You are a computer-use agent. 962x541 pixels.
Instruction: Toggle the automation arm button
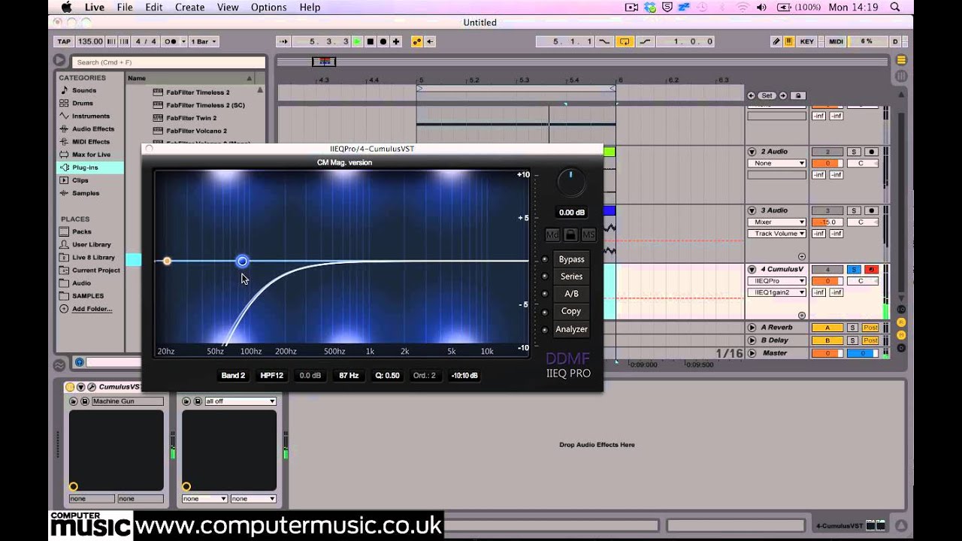(x=417, y=42)
